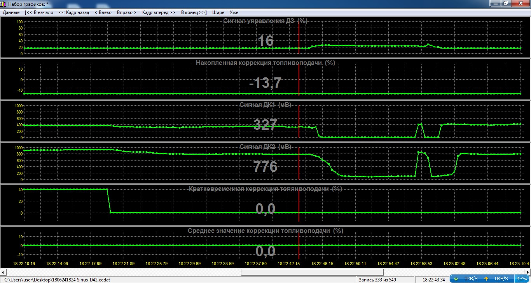531x283 pixels.
Task: Click the Кратковременная коррекция топливоподачи title
Action: (x=265, y=189)
